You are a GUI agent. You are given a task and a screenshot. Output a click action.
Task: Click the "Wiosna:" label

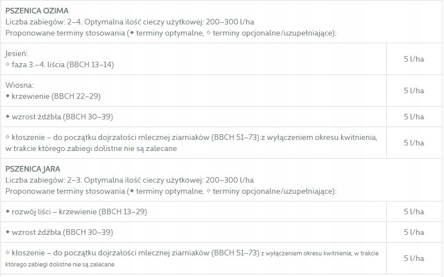pos(19,85)
